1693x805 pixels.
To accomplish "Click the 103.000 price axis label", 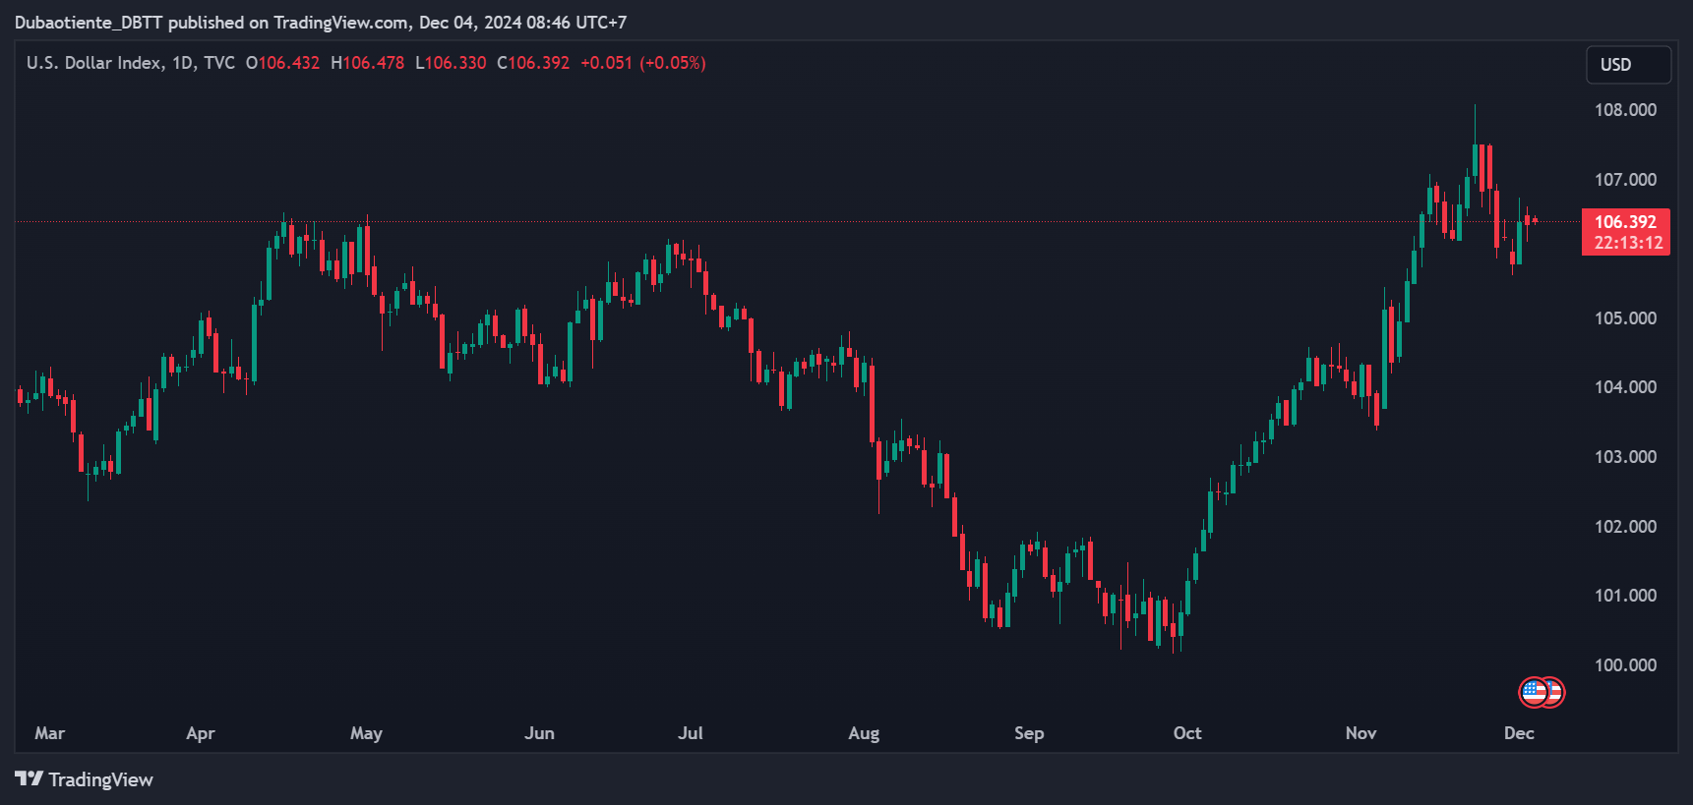I will pyautogui.click(x=1625, y=457).
